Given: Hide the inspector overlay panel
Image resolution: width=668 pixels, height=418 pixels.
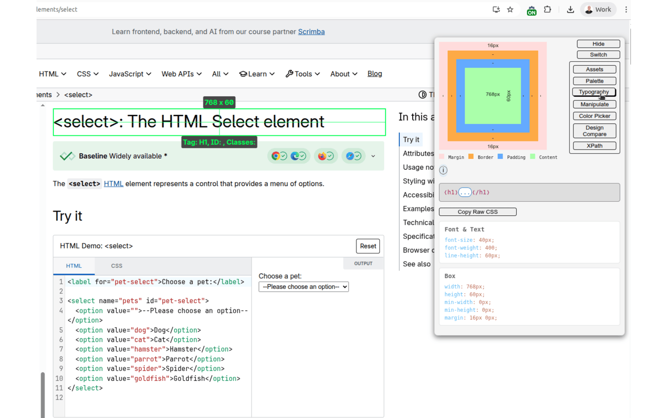Looking at the screenshot, I should [x=598, y=43].
